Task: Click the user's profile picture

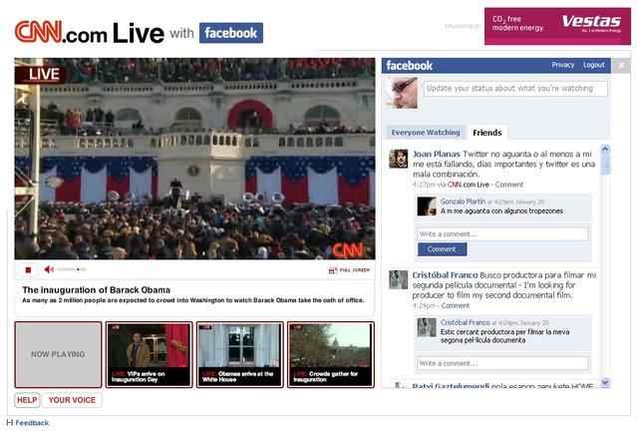Action: (403, 93)
